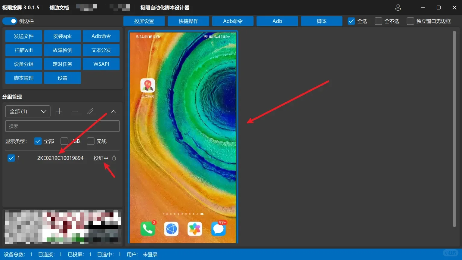Viewport: 462px width, 260px height.
Task: Click the WSAPI button
Action: coord(101,64)
